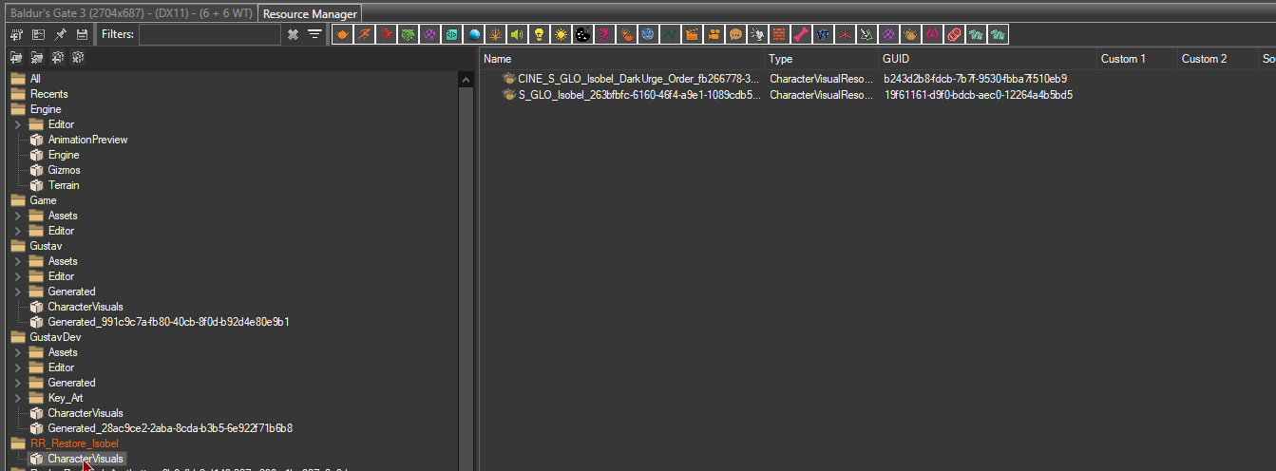This screenshot has width=1276, height=471.
Task: Click the Custom 2 column header
Action: coord(1218,59)
